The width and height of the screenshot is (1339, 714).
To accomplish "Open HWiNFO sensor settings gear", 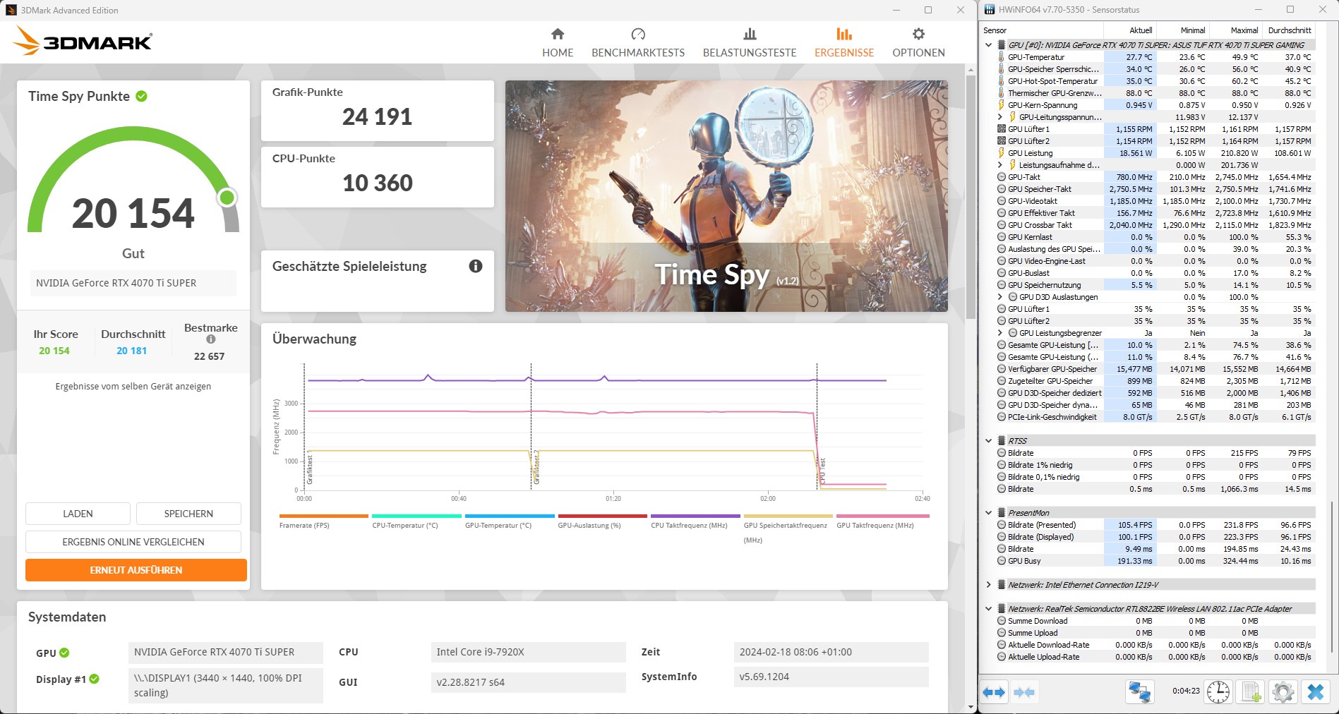I will (1283, 692).
